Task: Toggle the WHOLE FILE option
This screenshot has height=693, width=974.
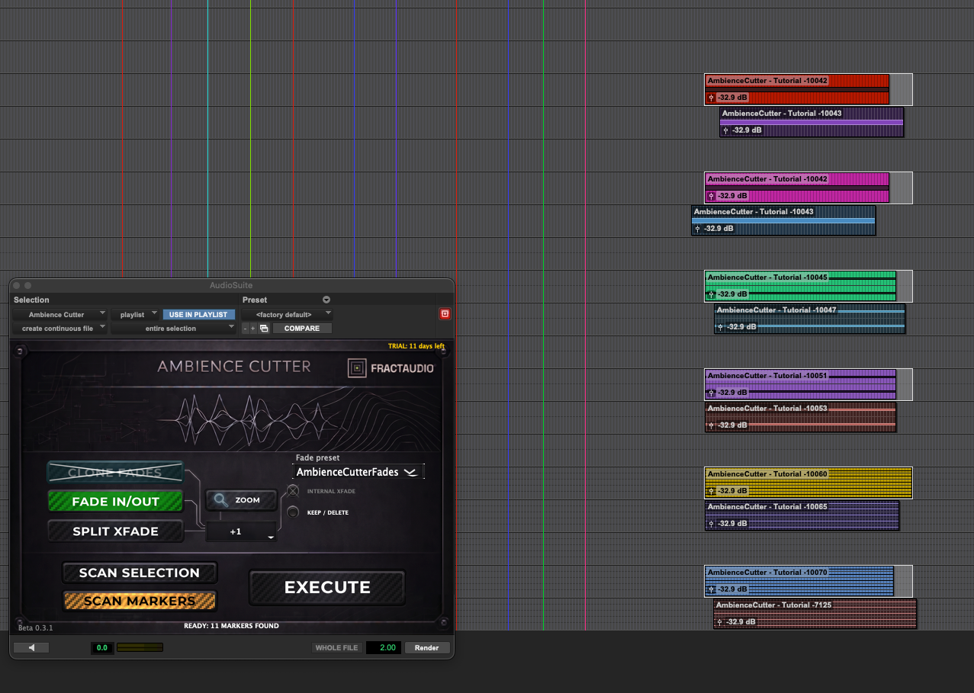Action: 336,648
